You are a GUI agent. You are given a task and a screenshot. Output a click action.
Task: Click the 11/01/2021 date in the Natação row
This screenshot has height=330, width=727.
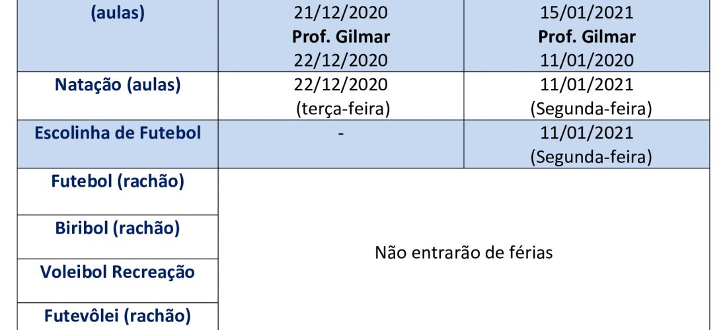586,85
